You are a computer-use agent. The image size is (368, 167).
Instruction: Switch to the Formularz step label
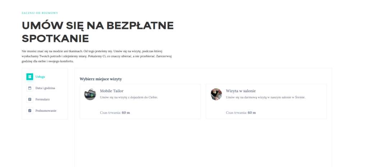tap(42, 99)
